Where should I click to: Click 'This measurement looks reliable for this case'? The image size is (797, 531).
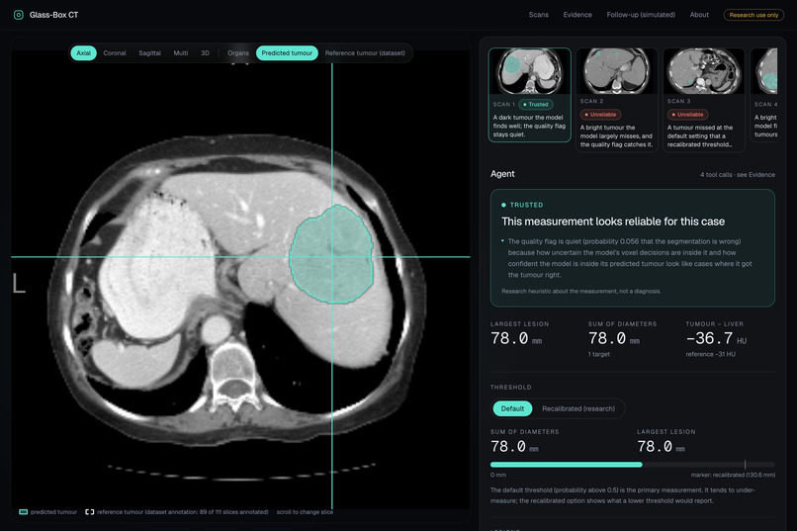[613, 221]
